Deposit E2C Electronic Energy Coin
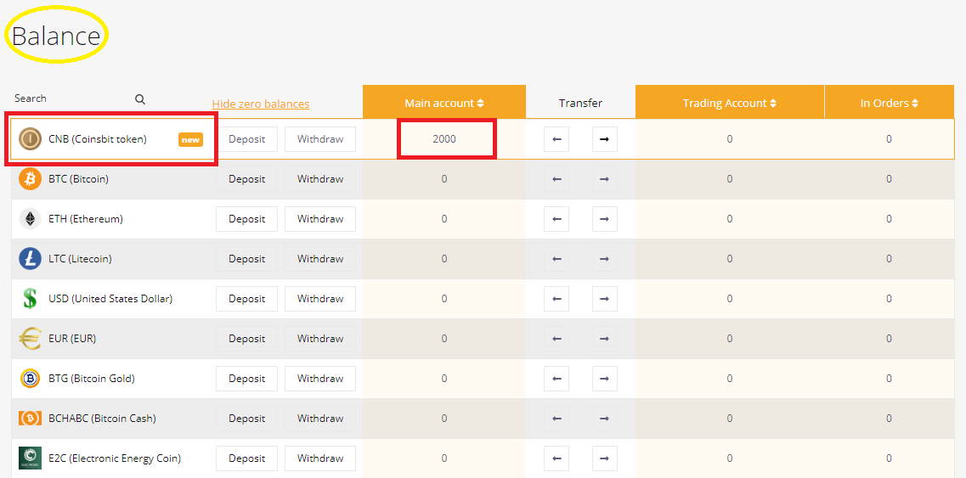Viewport: 966px width, 478px height. click(x=246, y=458)
